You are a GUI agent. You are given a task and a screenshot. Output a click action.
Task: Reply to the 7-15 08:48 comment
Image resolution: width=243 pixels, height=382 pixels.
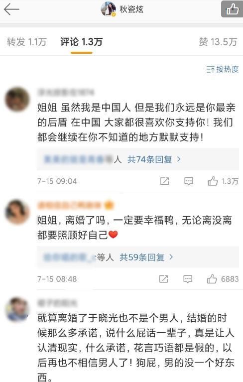pos(188,279)
